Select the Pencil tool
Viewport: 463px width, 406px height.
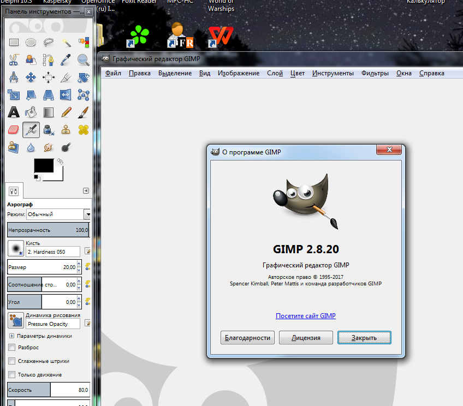click(x=66, y=112)
